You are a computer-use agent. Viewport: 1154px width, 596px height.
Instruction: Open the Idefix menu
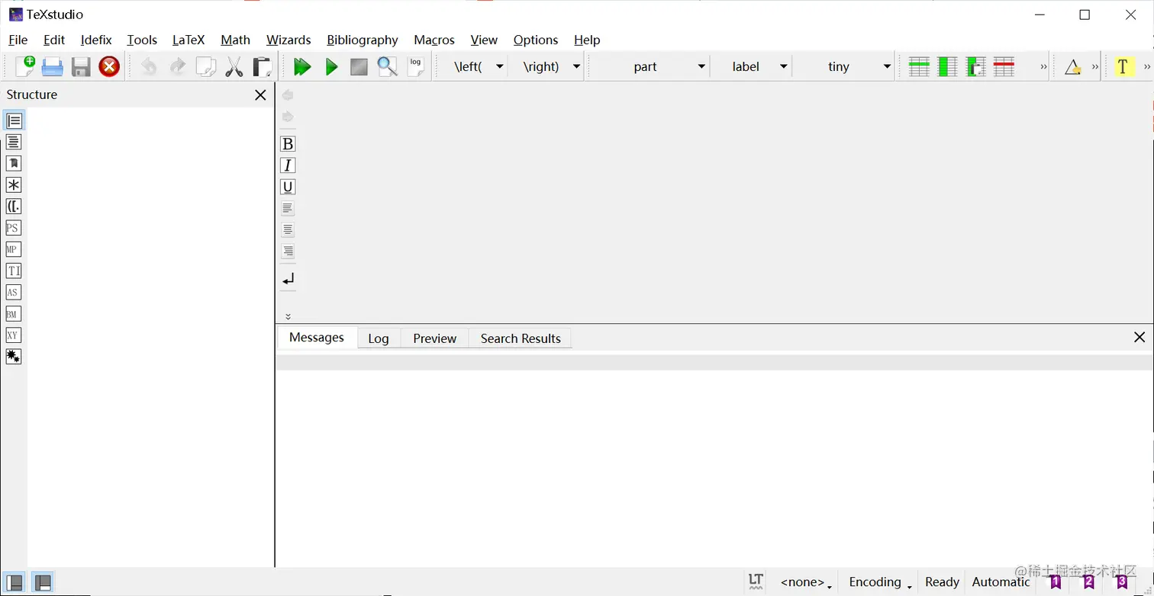tap(96, 40)
